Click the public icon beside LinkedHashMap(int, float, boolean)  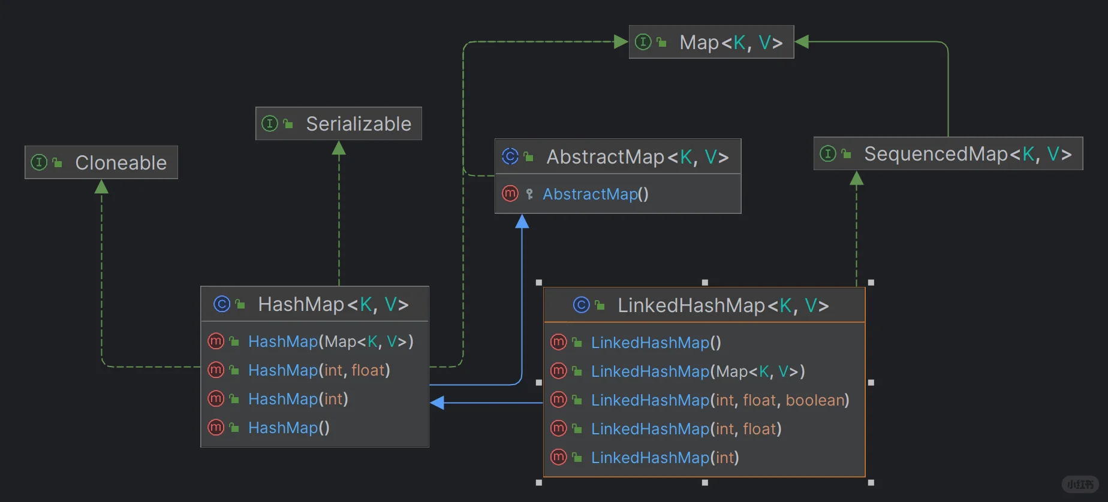[x=577, y=400]
